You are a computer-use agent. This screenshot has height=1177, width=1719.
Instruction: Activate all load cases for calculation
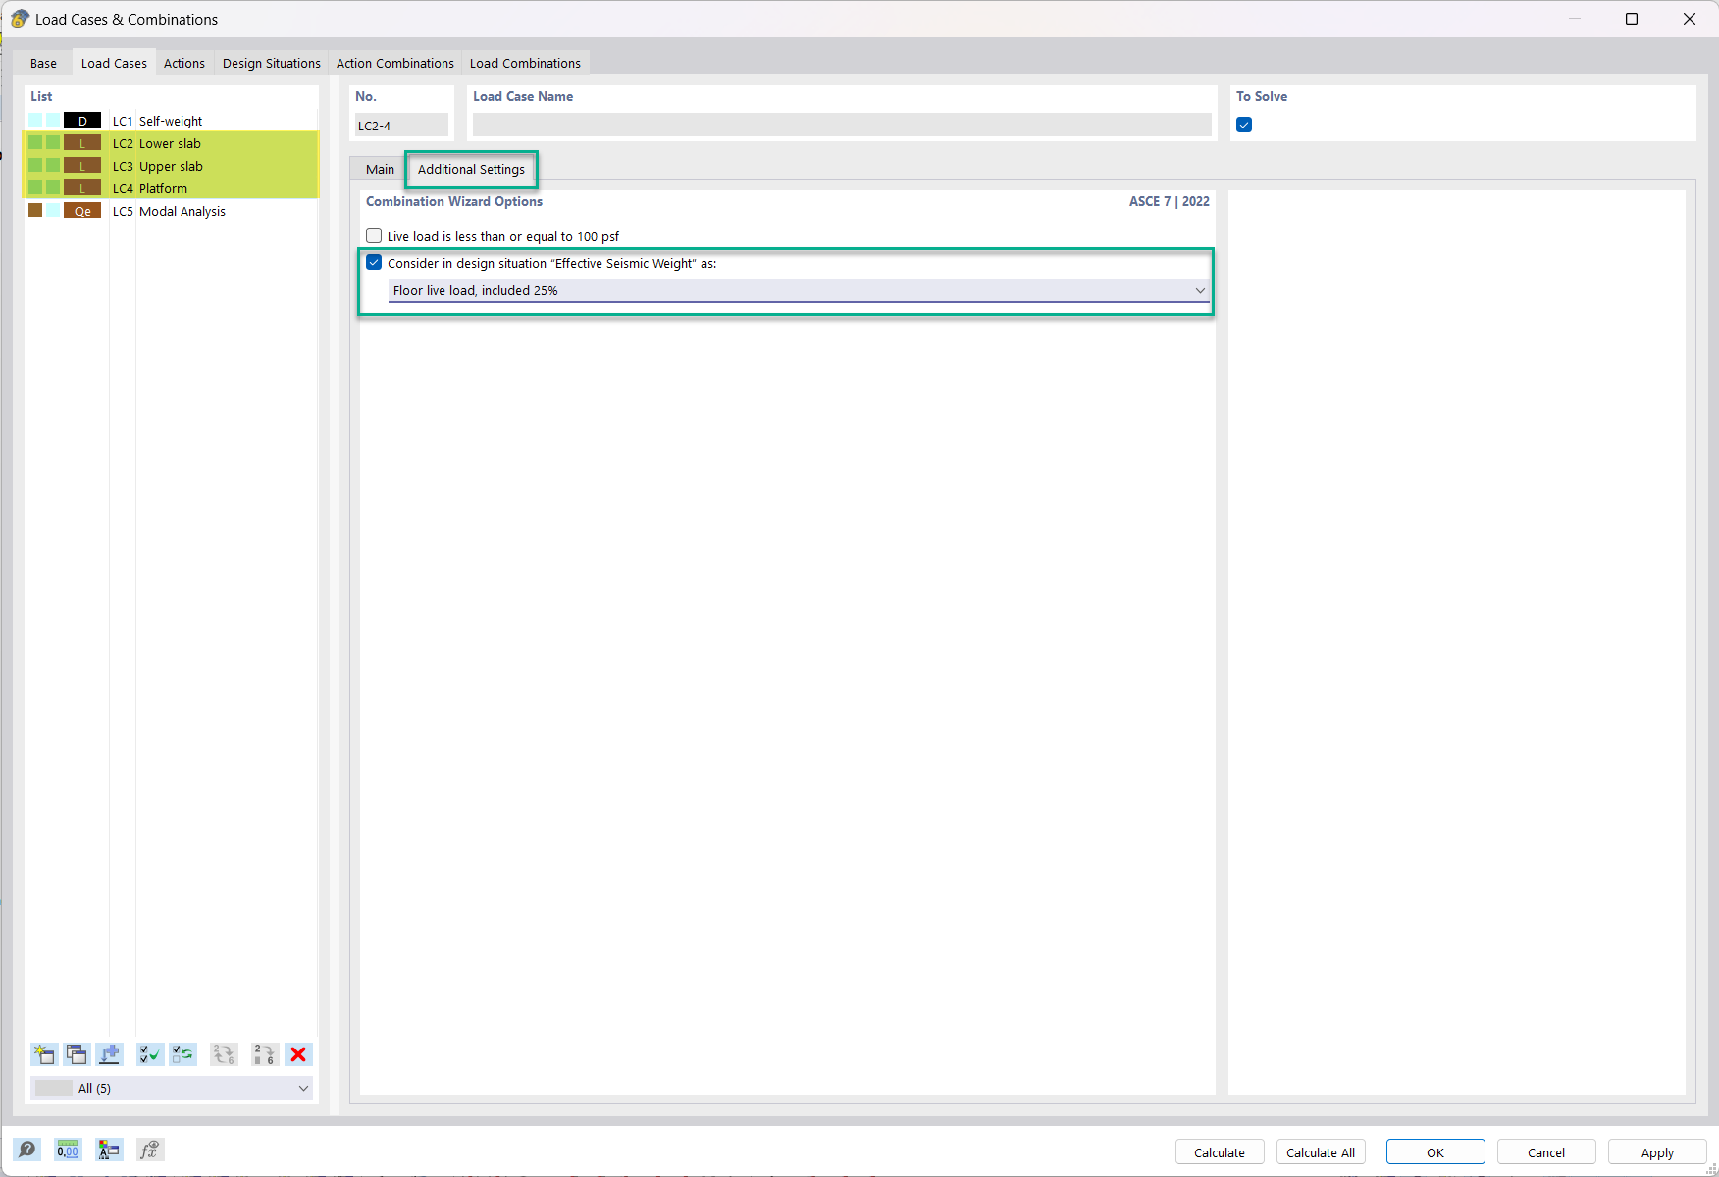(x=150, y=1054)
